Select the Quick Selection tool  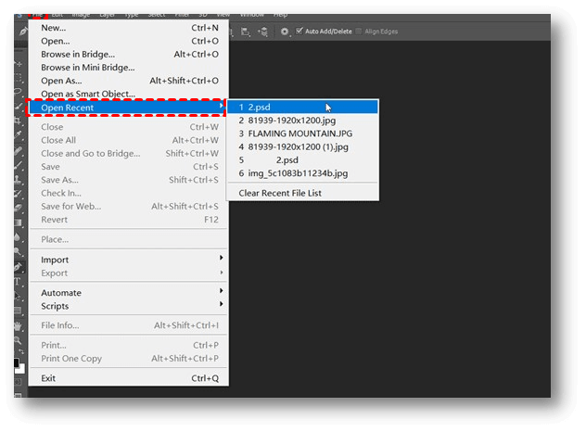click(x=19, y=106)
